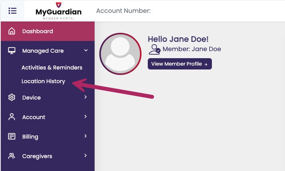285x171 pixels.
Task: Click the MyGuardian Member Portal logo
Action: [59, 11]
